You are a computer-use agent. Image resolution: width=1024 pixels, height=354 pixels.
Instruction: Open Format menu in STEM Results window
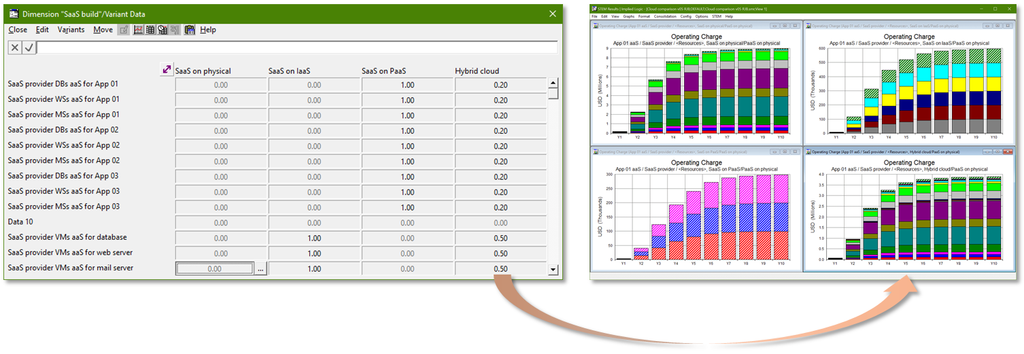[644, 16]
